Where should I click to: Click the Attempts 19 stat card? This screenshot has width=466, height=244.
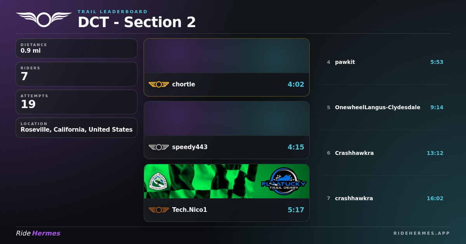77,102
